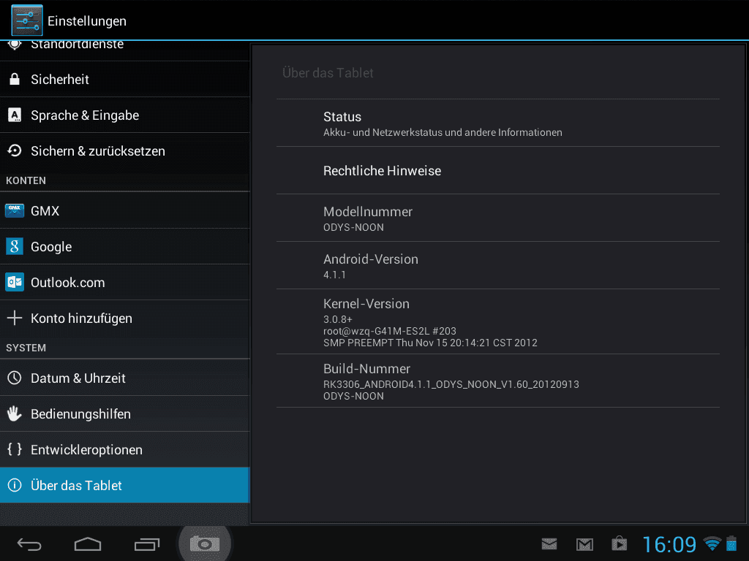Tap the Sichern & zurücksetzen restore icon
The height and width of the screenshot is (561, 749).
[15, 150]
